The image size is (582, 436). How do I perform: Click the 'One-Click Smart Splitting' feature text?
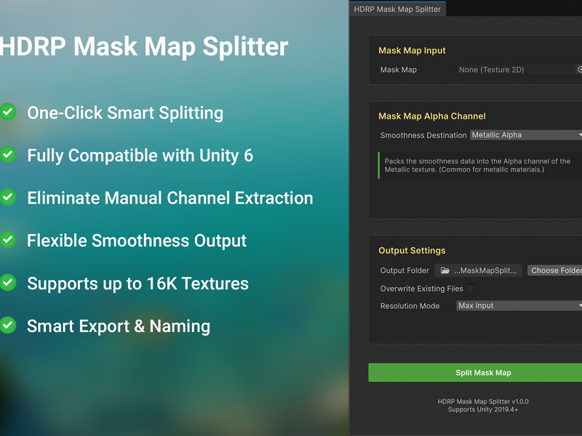[x=125, y=113]
